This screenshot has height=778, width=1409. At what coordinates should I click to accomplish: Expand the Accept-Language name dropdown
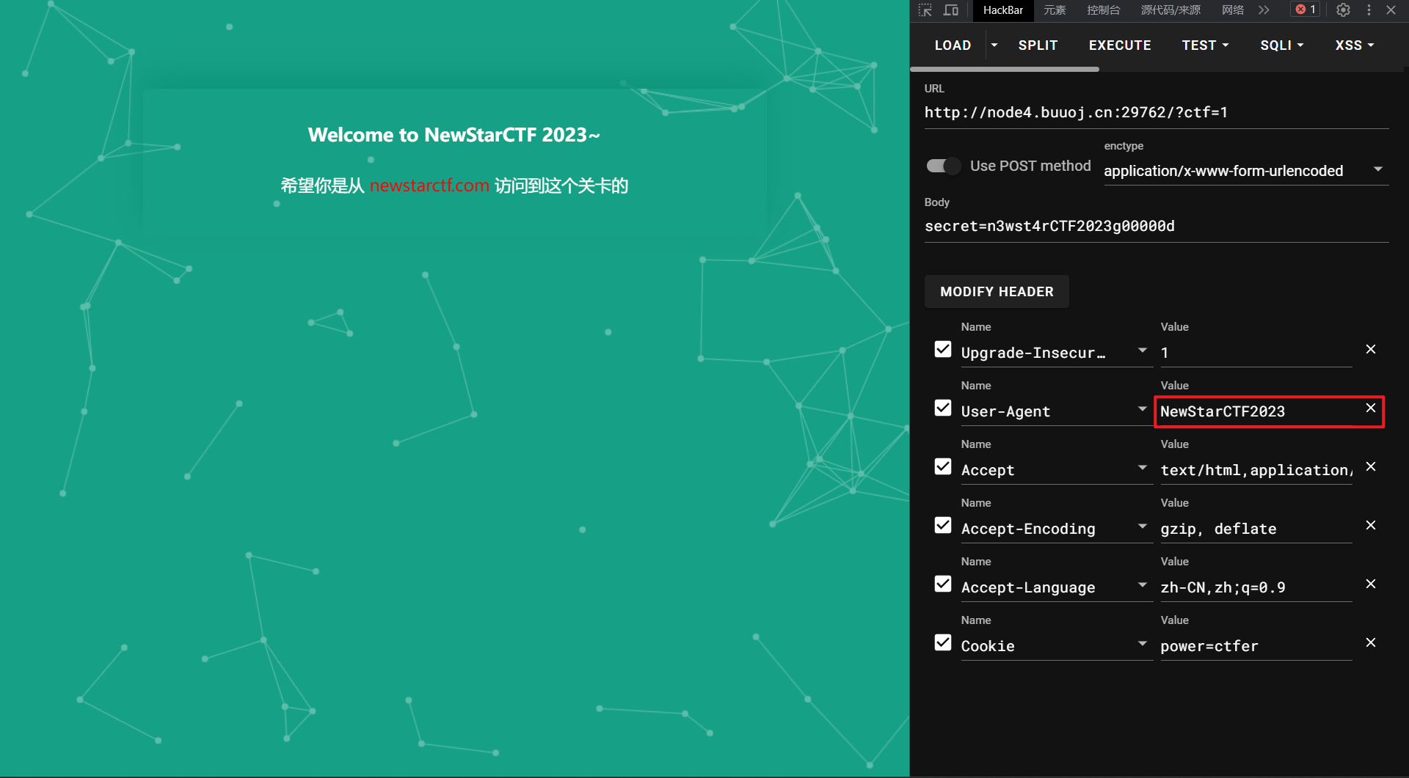[1142, 585]
